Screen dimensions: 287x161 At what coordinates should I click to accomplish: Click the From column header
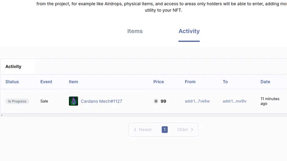190,82
